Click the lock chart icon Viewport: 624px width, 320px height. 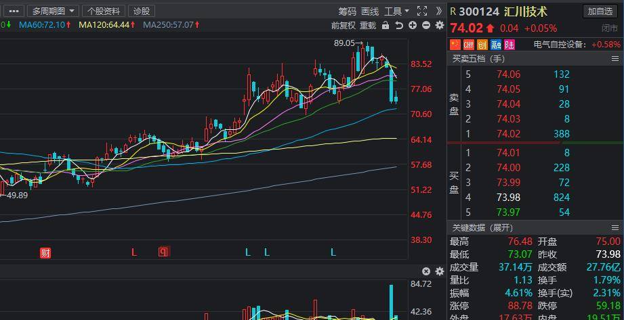pos(386,25)
